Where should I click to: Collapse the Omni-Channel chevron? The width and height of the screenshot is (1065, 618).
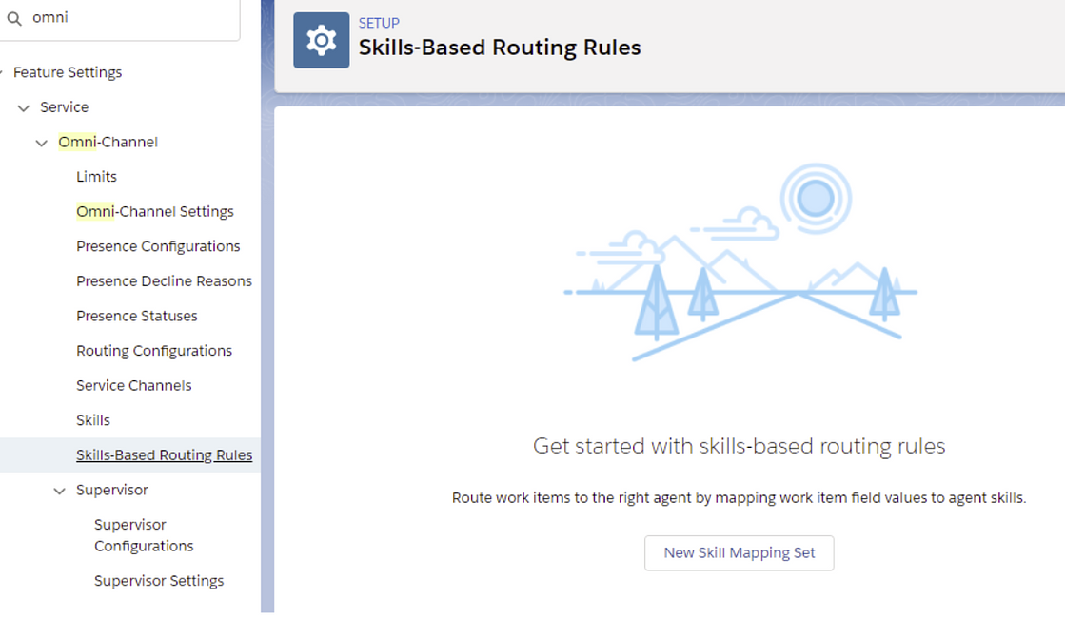click(42, 143)
